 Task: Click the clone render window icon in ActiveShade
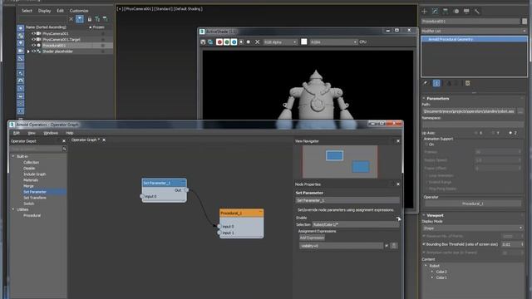210,42
